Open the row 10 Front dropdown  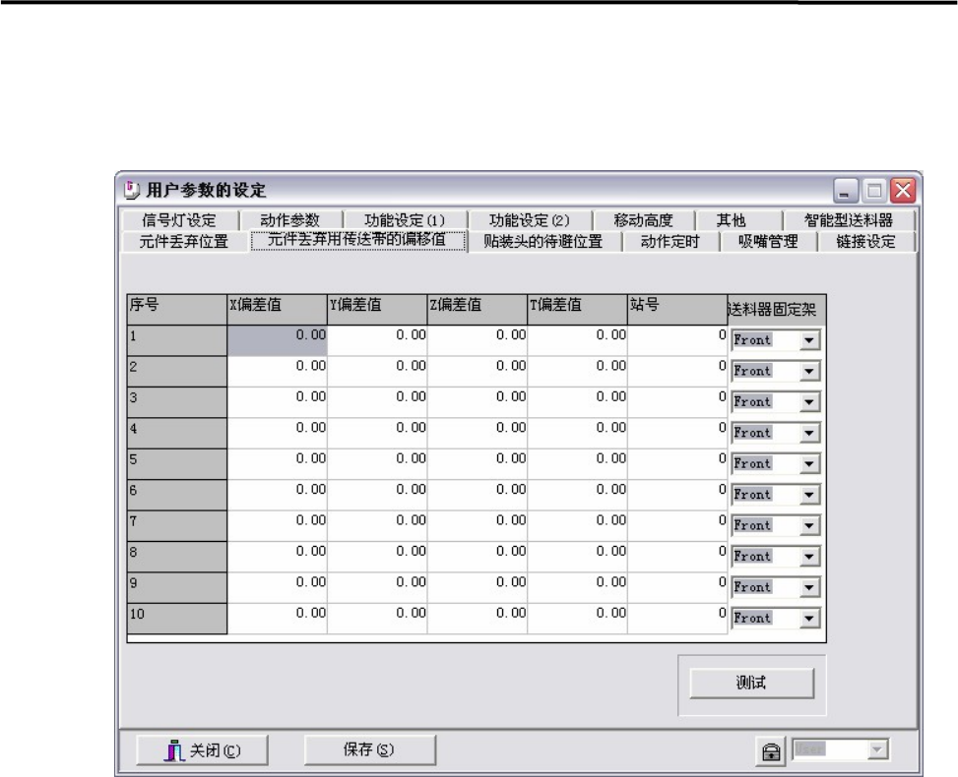[809, 619]
